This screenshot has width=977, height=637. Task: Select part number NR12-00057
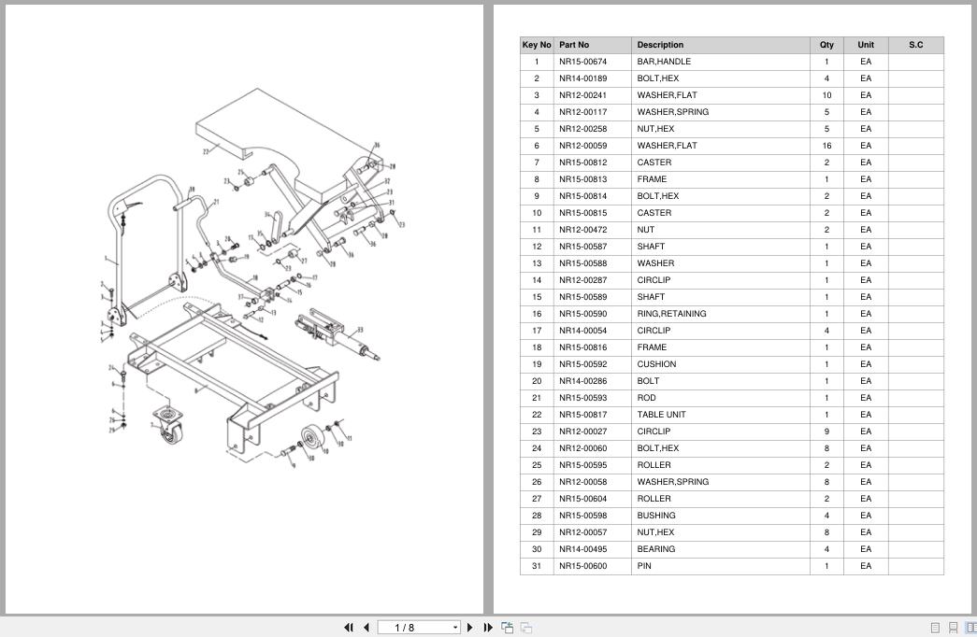pos(582,532)
